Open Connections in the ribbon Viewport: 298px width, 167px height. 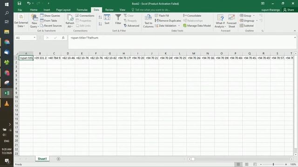pyautogui.click(x=85, y=15)
